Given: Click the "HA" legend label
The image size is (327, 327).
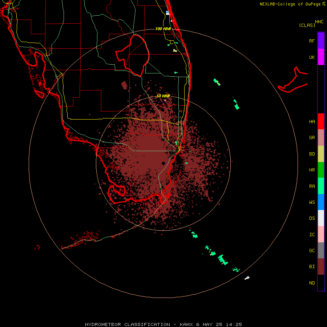Looking at the screenshot, I should coord(312,122).
